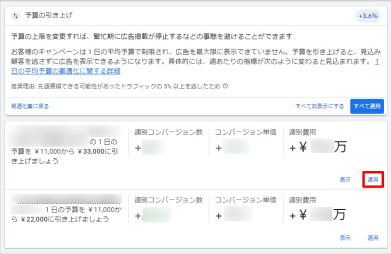The height and width of the screenshot is (254, 391).
Task: Click the +3.6% score badge
Action: [368, 16]
